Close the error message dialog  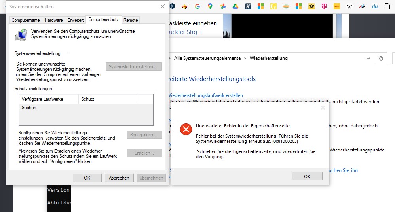coord(323,108)
